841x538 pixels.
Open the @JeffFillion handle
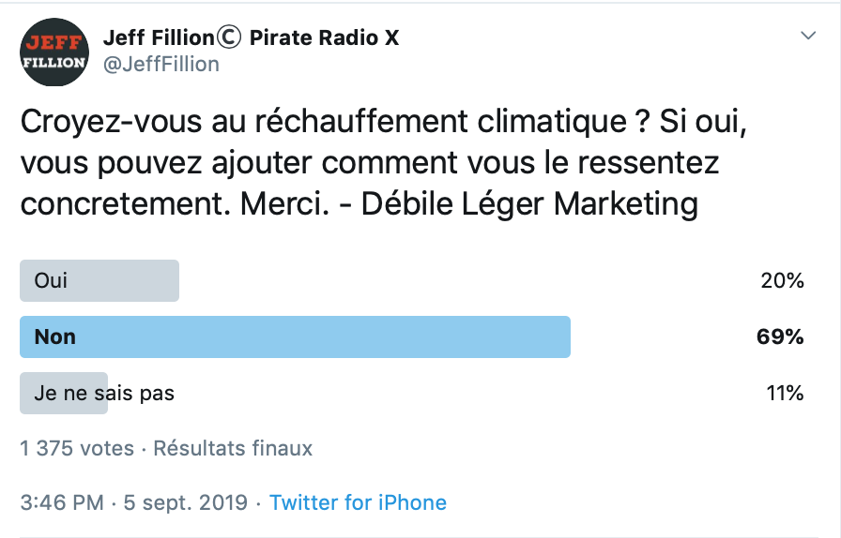[x=161, y=65]
